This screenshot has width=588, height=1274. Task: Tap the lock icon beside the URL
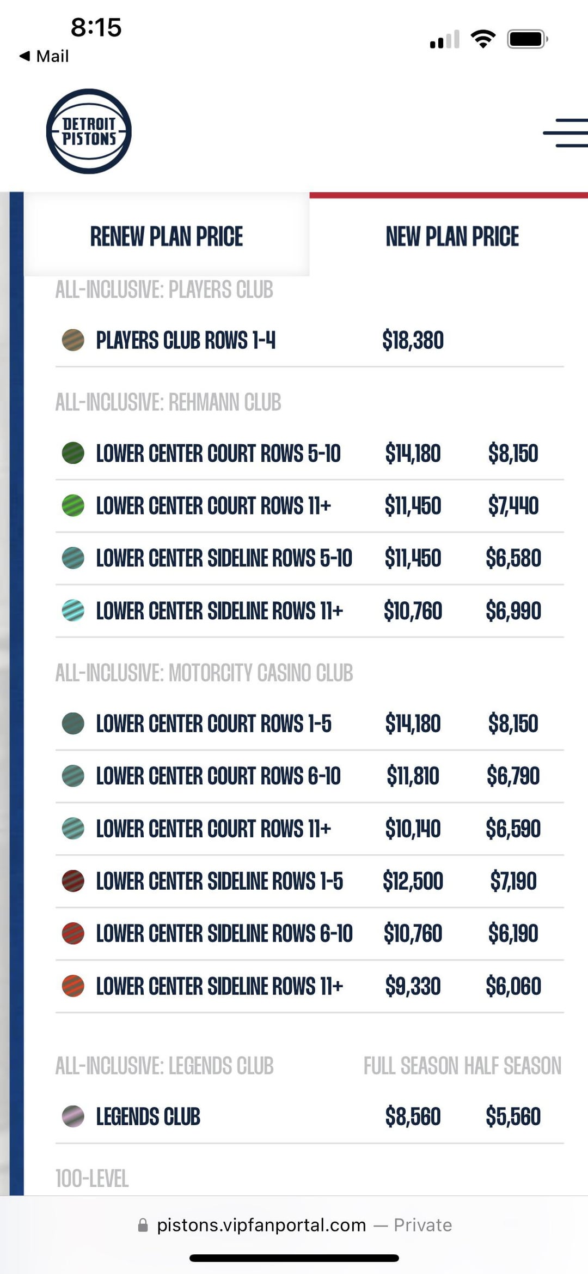point(143,1225)
